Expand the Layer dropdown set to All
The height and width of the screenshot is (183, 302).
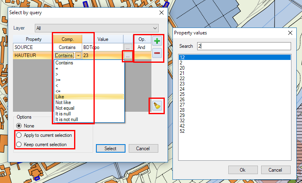tap(155, 28)
